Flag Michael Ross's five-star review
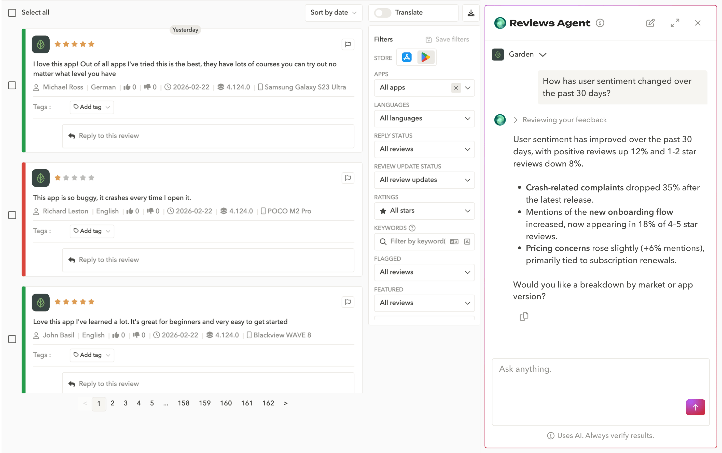Viewport: 722px width, 453px height. point(348,44)
